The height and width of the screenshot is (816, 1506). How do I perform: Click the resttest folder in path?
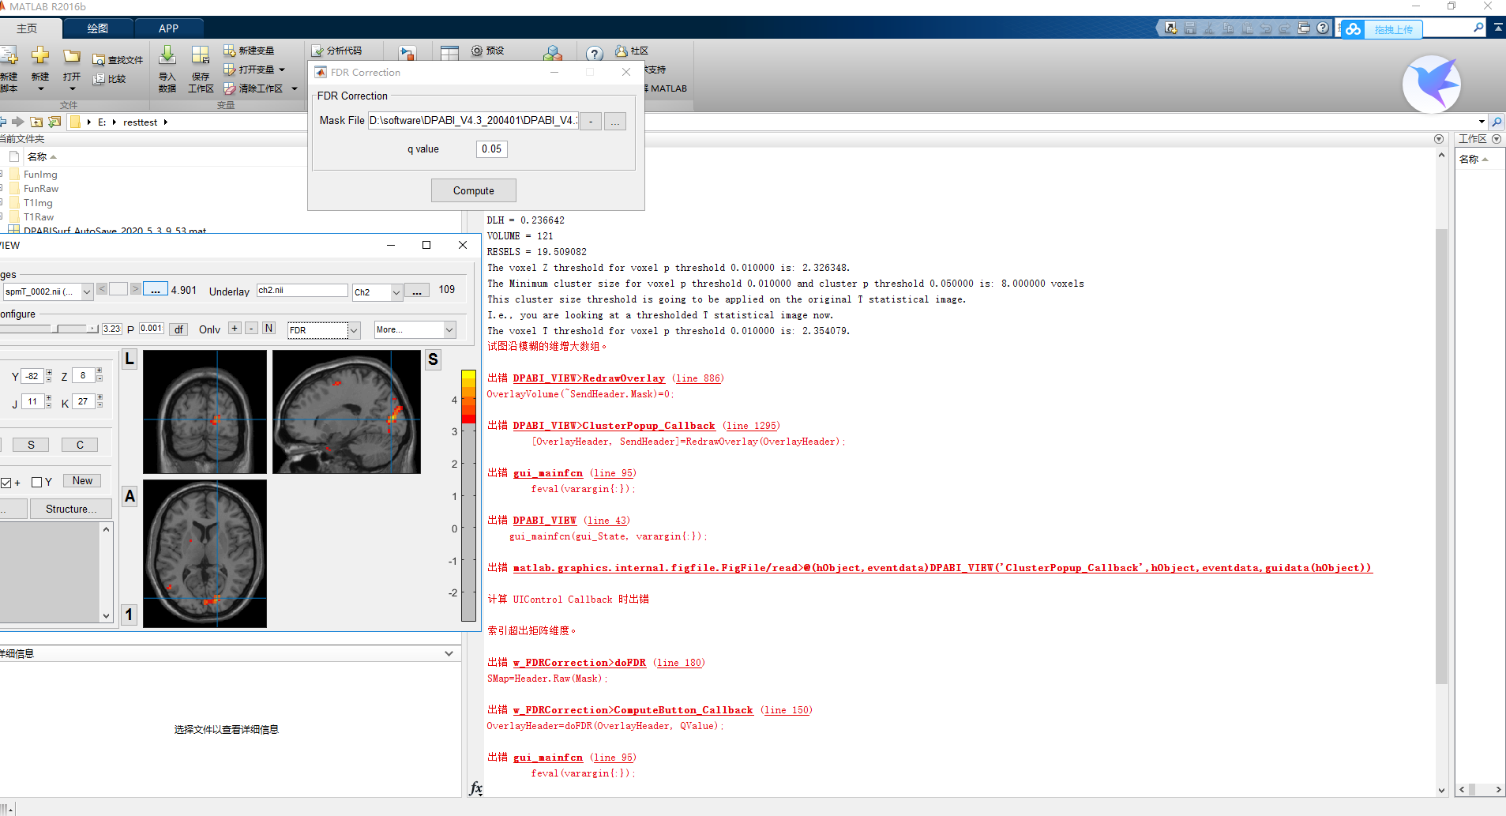(x=141, y=122)
